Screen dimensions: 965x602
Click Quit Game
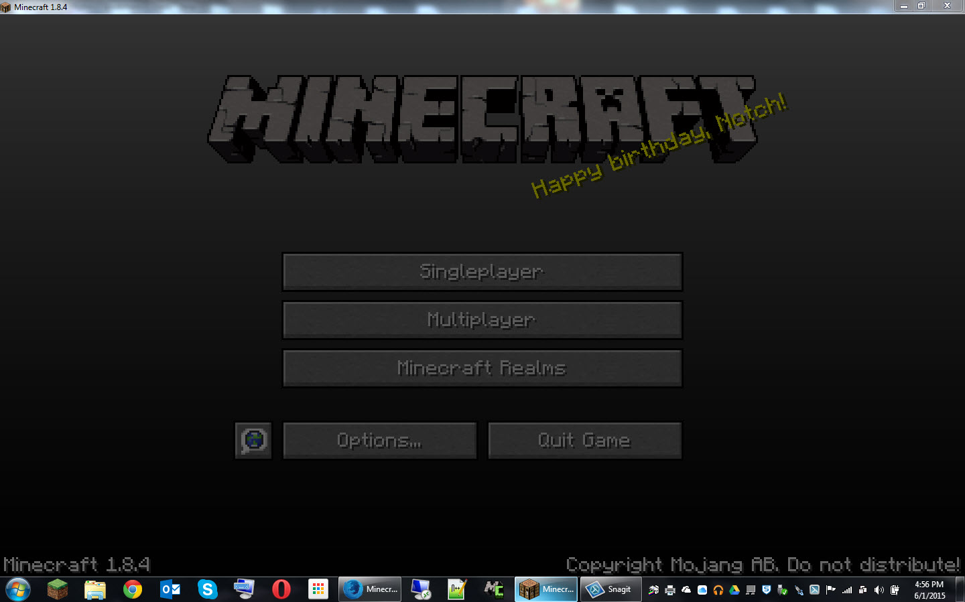point(585,441)
